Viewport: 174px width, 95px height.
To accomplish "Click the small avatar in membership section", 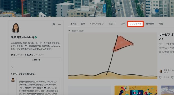I will [13, 80].
